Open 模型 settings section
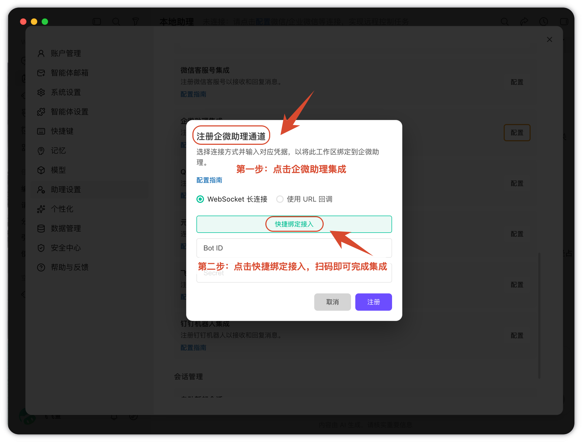The image size is (582, 442). tap(90, 170)
